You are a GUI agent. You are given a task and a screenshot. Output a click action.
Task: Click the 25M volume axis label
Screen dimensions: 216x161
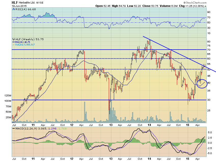pyautogui.click(x=8, y=118)
